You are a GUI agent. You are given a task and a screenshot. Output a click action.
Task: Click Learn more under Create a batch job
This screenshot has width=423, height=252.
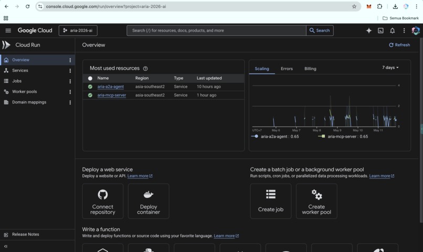(x=382, y=176)
